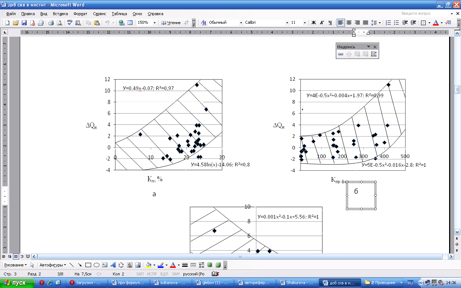Open the Файл menu

click(11, 14)
